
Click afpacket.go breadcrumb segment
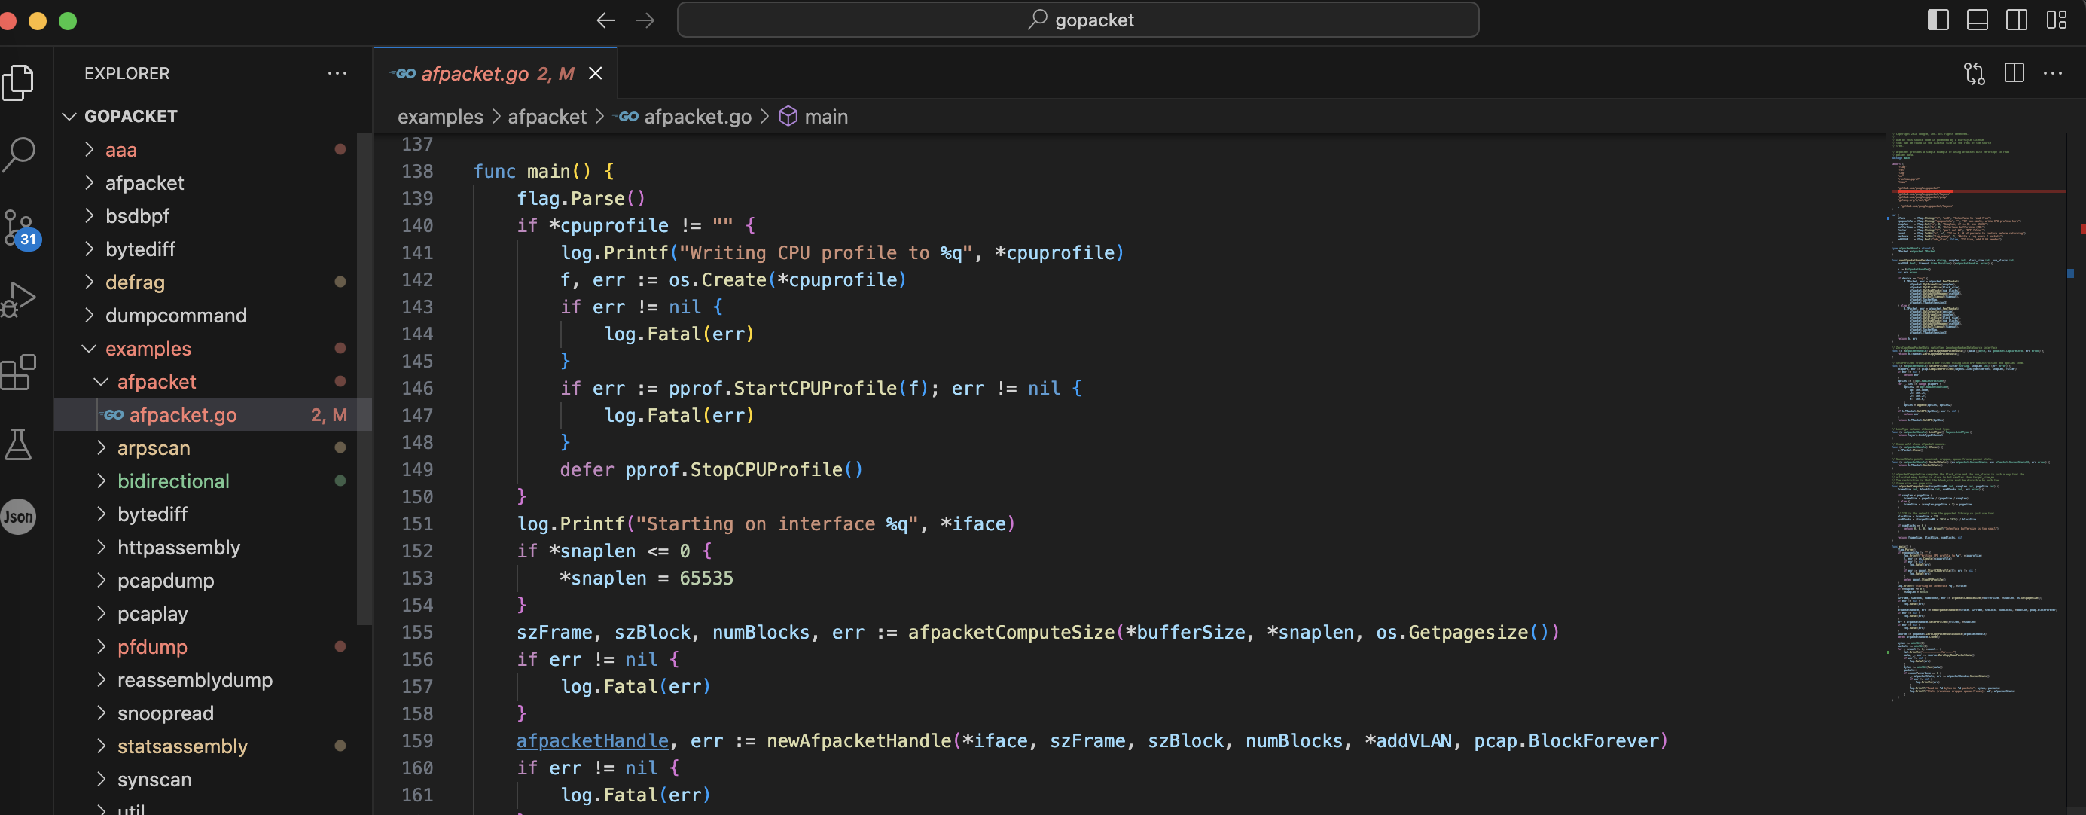[682, 118]
